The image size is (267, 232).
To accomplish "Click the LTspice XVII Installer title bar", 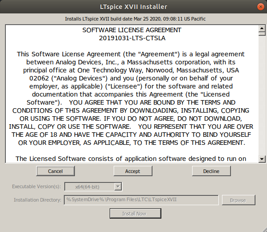I will click(134, 7).
